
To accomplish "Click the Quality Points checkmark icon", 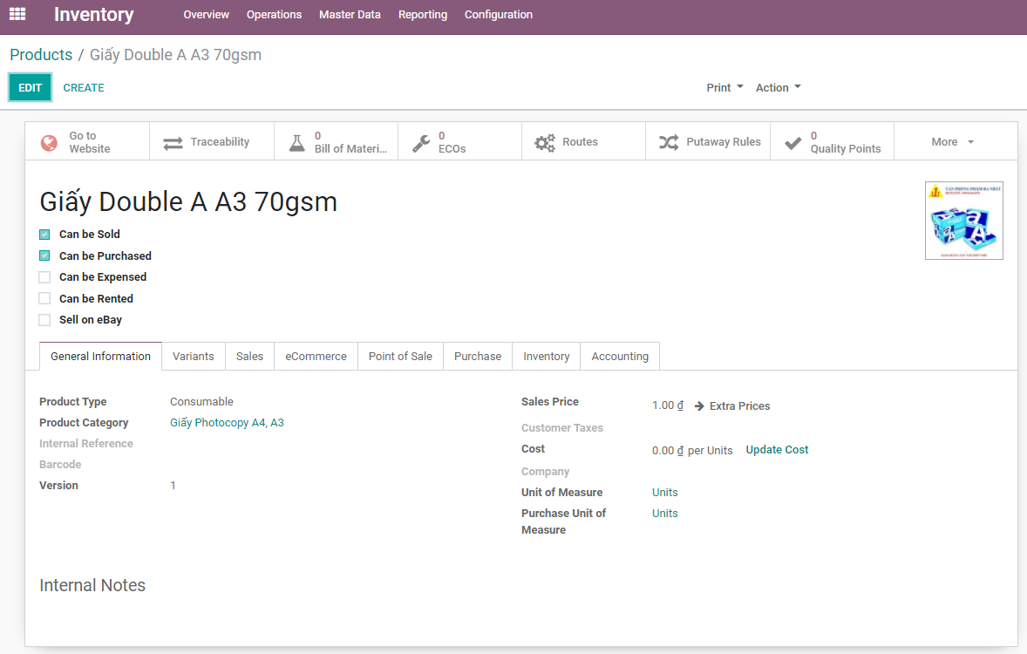I will tap(793, 143).
